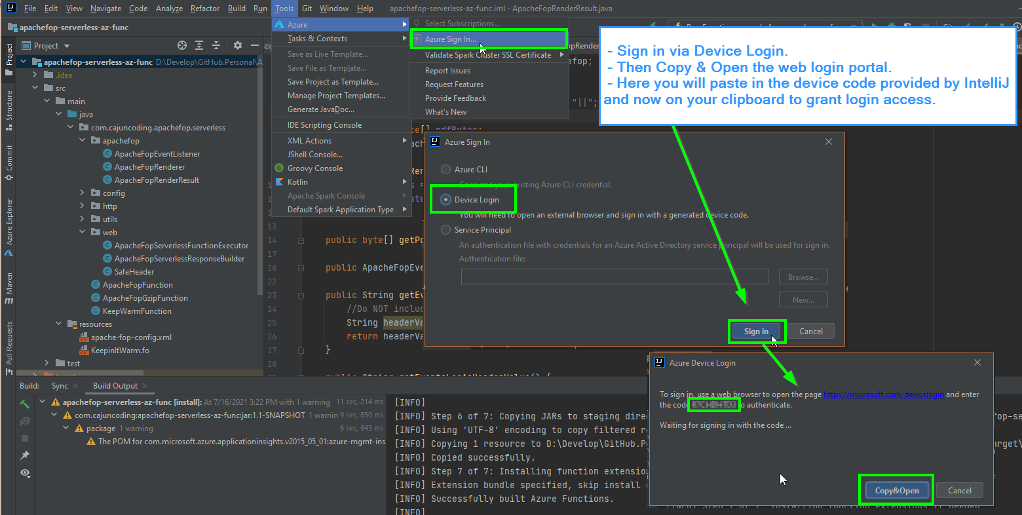Collapse the apachefop package

click(83, 141)
